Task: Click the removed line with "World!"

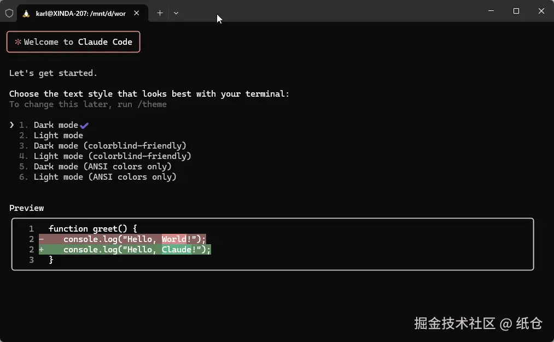Action: coord(123,239)
